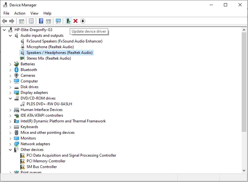Click the action pane toolbar icon left of monitor icon
The image size is (248, 182).
pos(49,21)
